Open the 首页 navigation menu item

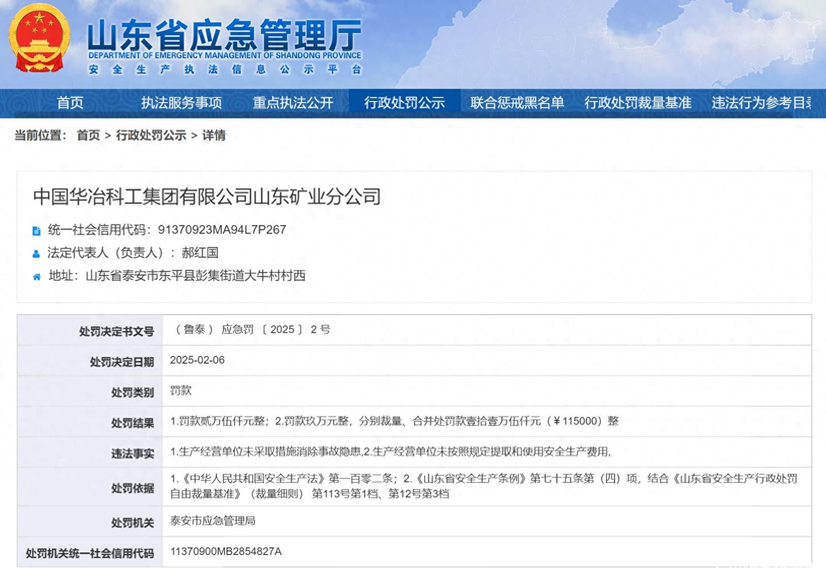click(x=70, y=103)
